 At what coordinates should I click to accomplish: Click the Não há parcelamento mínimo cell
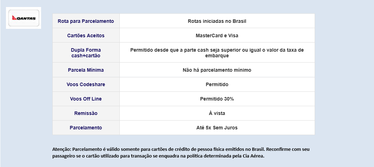pos(217,70)
